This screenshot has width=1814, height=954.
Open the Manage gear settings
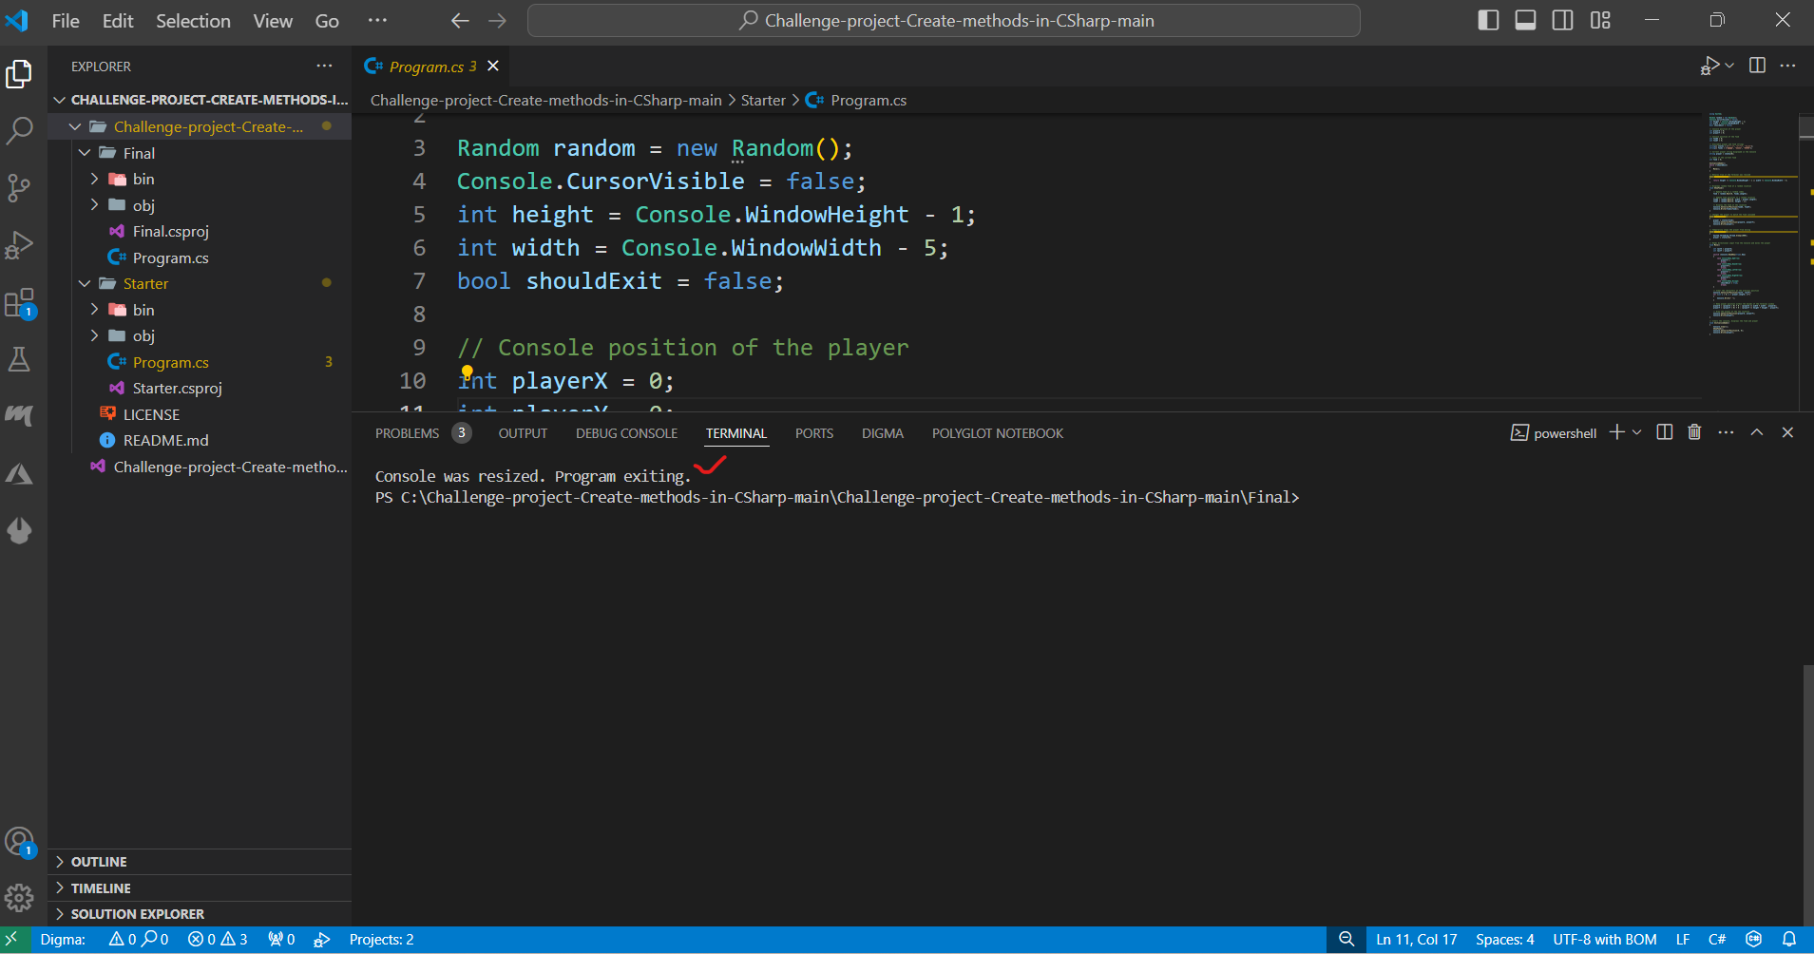19,897
